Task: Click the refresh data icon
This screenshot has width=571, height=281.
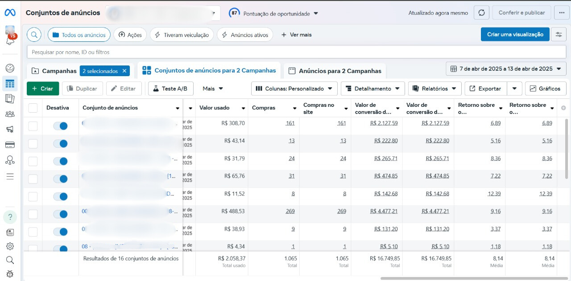Action: coord(481,13)
